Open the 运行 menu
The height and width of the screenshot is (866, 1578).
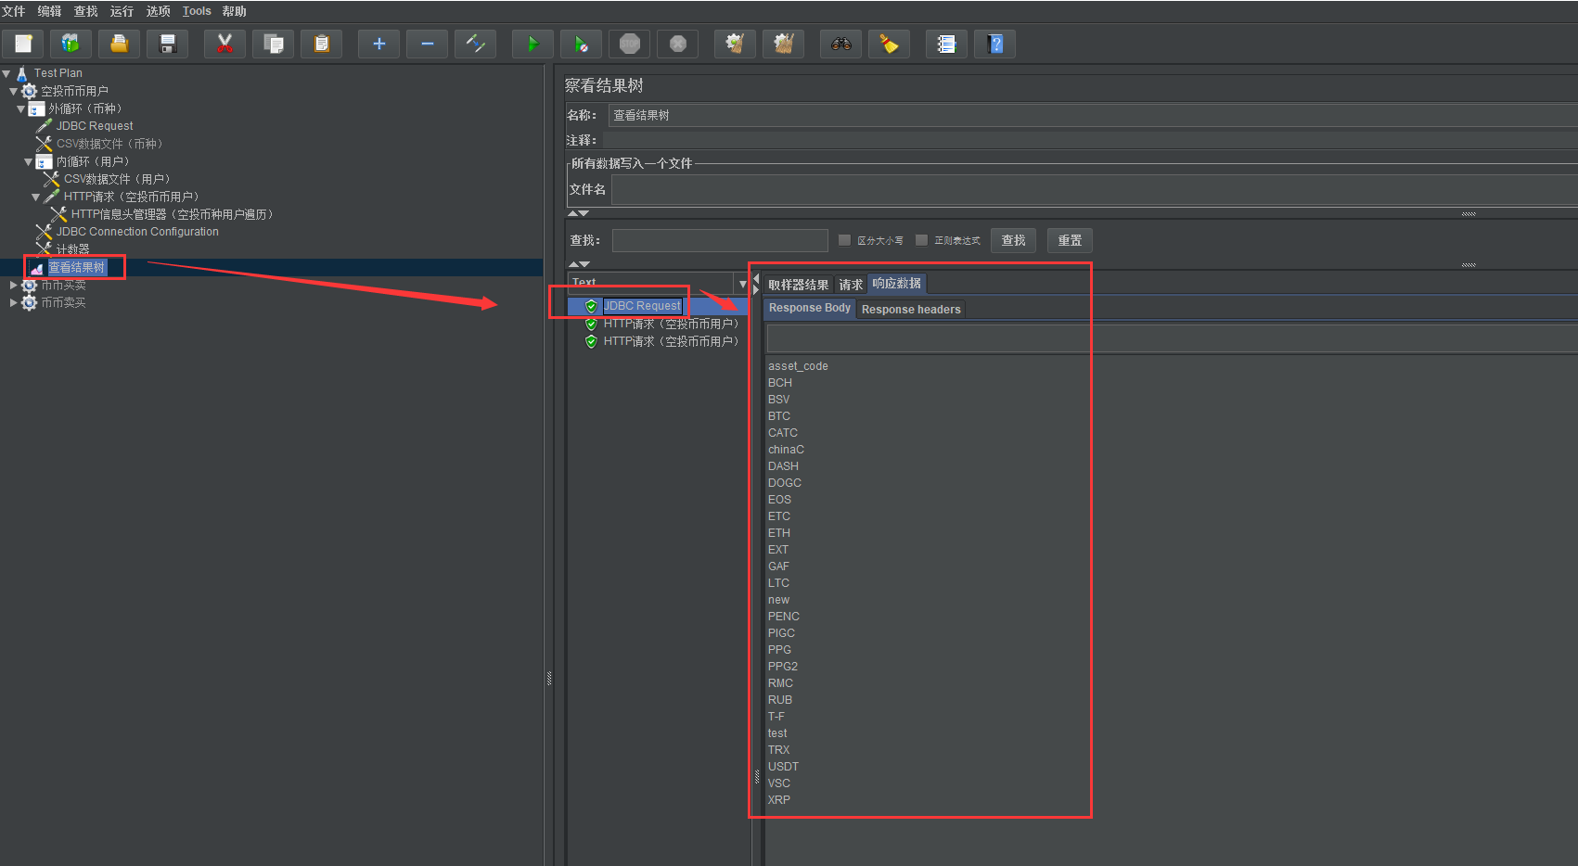122,11
